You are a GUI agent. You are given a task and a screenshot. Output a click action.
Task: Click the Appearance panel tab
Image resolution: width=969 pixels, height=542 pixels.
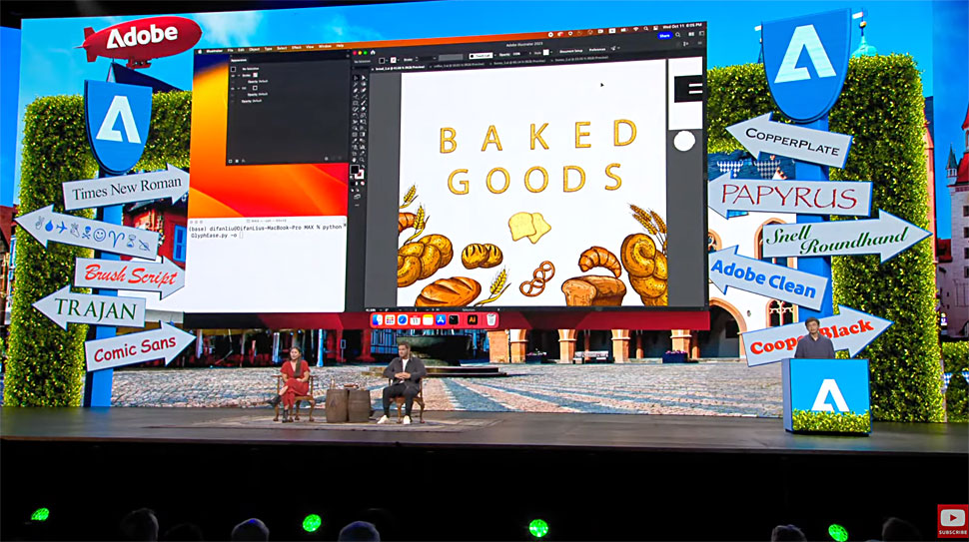pos(239,60)
